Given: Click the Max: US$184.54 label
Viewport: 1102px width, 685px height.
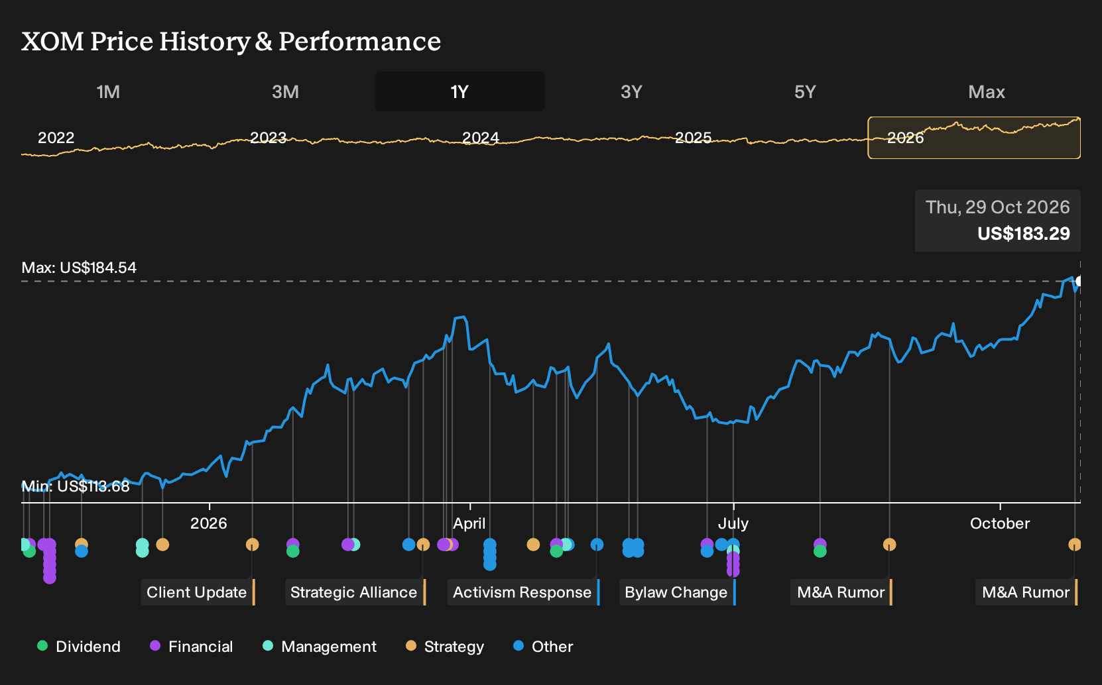Looking at the screenshot, I should point(79,268).
